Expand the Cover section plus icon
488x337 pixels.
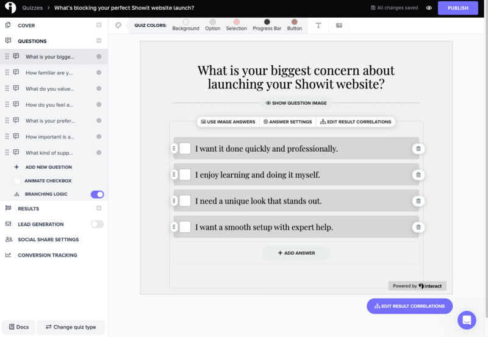[x=99, y=25]
